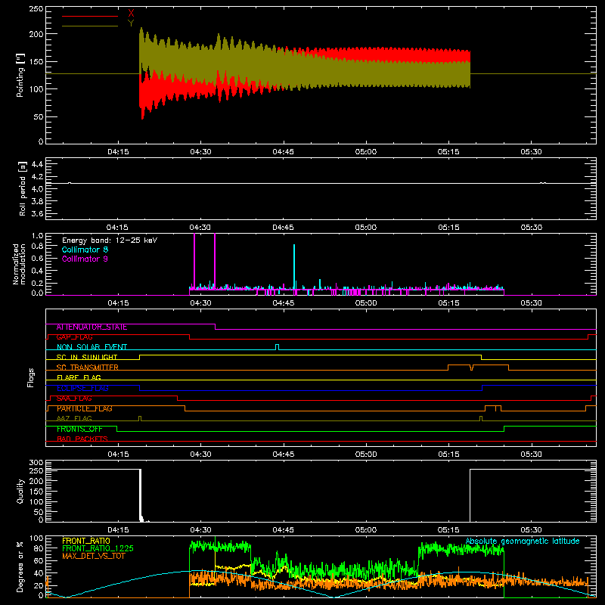This screenshot has height=605, width=605.
Task: Select the cyan 'Collimator 8' legend entry
Action: [x=85, y=250]
